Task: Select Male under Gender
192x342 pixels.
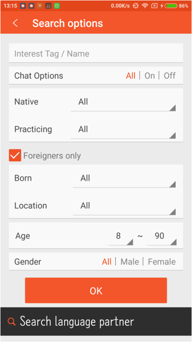Action: (x=129, y=262)
